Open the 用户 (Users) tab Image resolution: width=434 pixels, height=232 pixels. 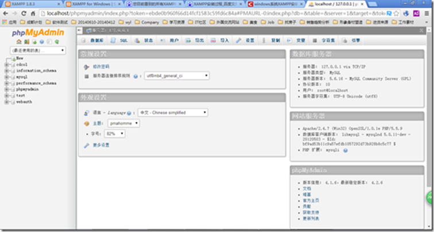pos(169,41)
